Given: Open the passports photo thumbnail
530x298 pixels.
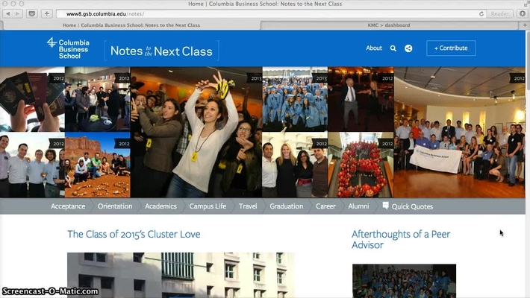Looking at the screenshot, I should (32, 99).
